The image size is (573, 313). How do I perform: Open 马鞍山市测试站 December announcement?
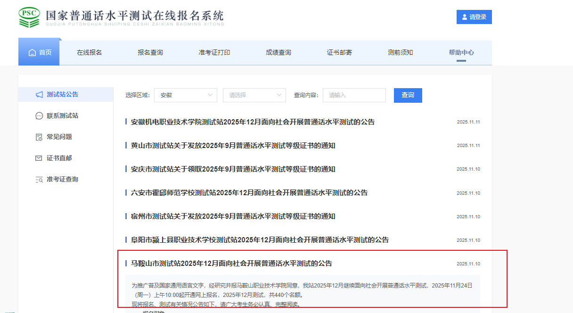(x=231, y=264)
